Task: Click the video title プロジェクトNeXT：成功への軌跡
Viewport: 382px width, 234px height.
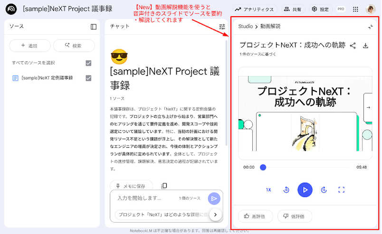Action: pos(292,45)
